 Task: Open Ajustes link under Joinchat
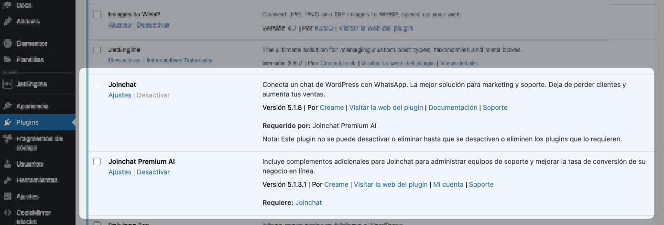(120, 95)
